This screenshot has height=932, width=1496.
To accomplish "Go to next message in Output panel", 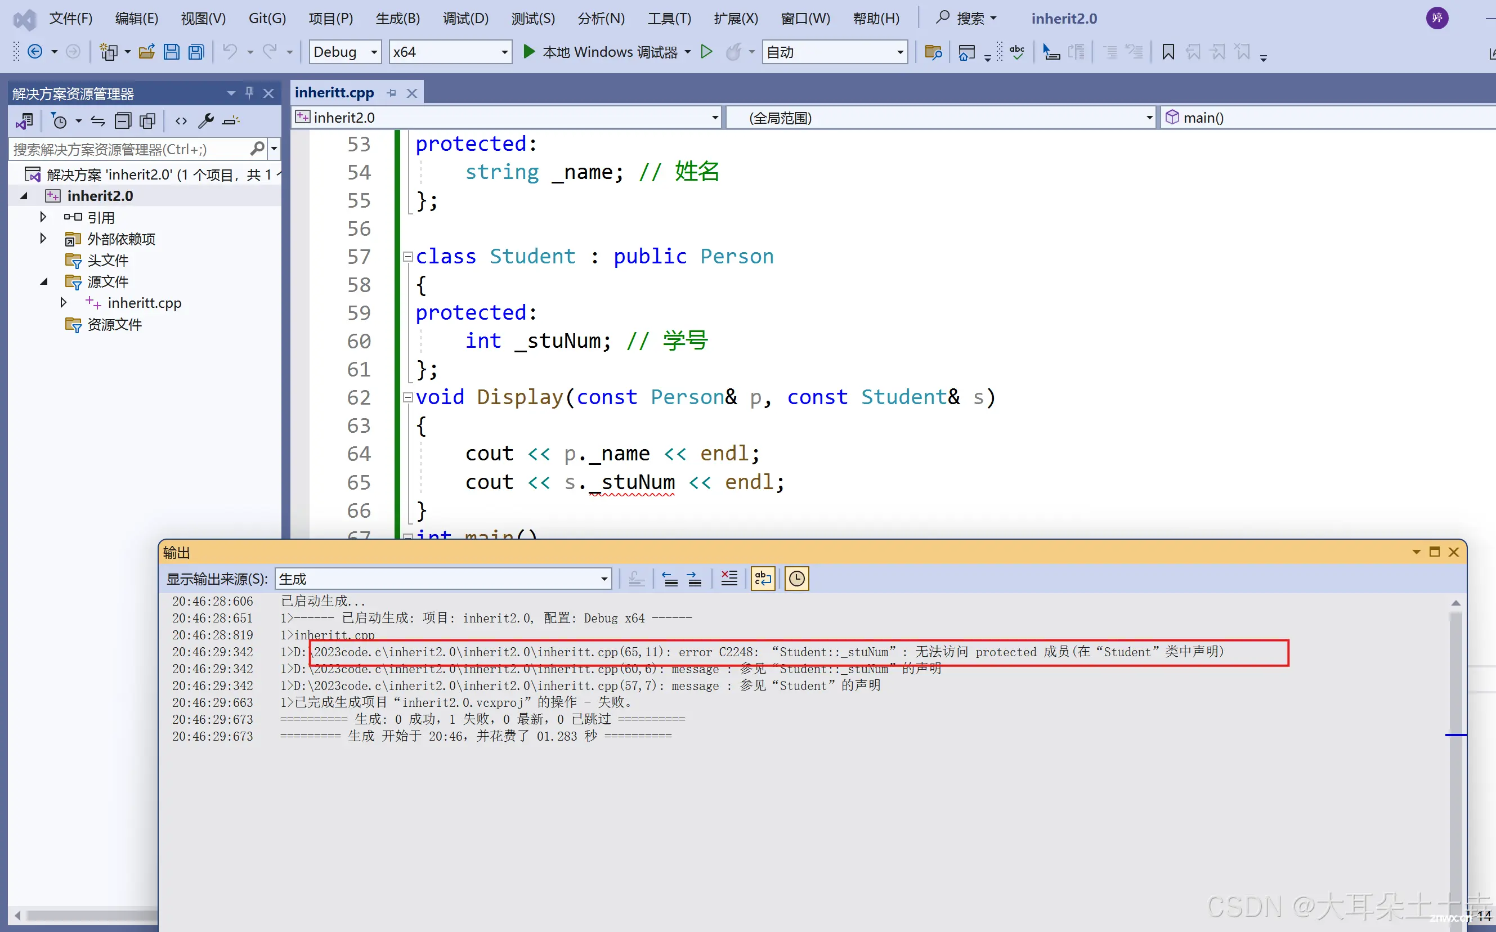I will (695, 579).
